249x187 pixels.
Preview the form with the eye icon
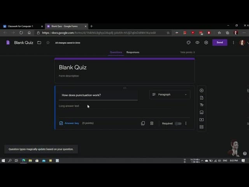[x=197, y=42]
